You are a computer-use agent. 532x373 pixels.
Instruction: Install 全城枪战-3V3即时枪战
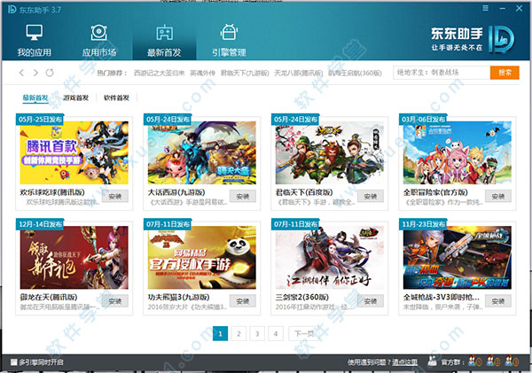(x=498, y=301)
